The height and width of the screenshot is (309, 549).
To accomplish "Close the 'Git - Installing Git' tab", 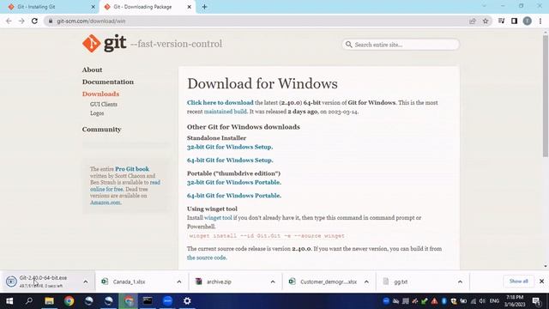I will point(94,7).
